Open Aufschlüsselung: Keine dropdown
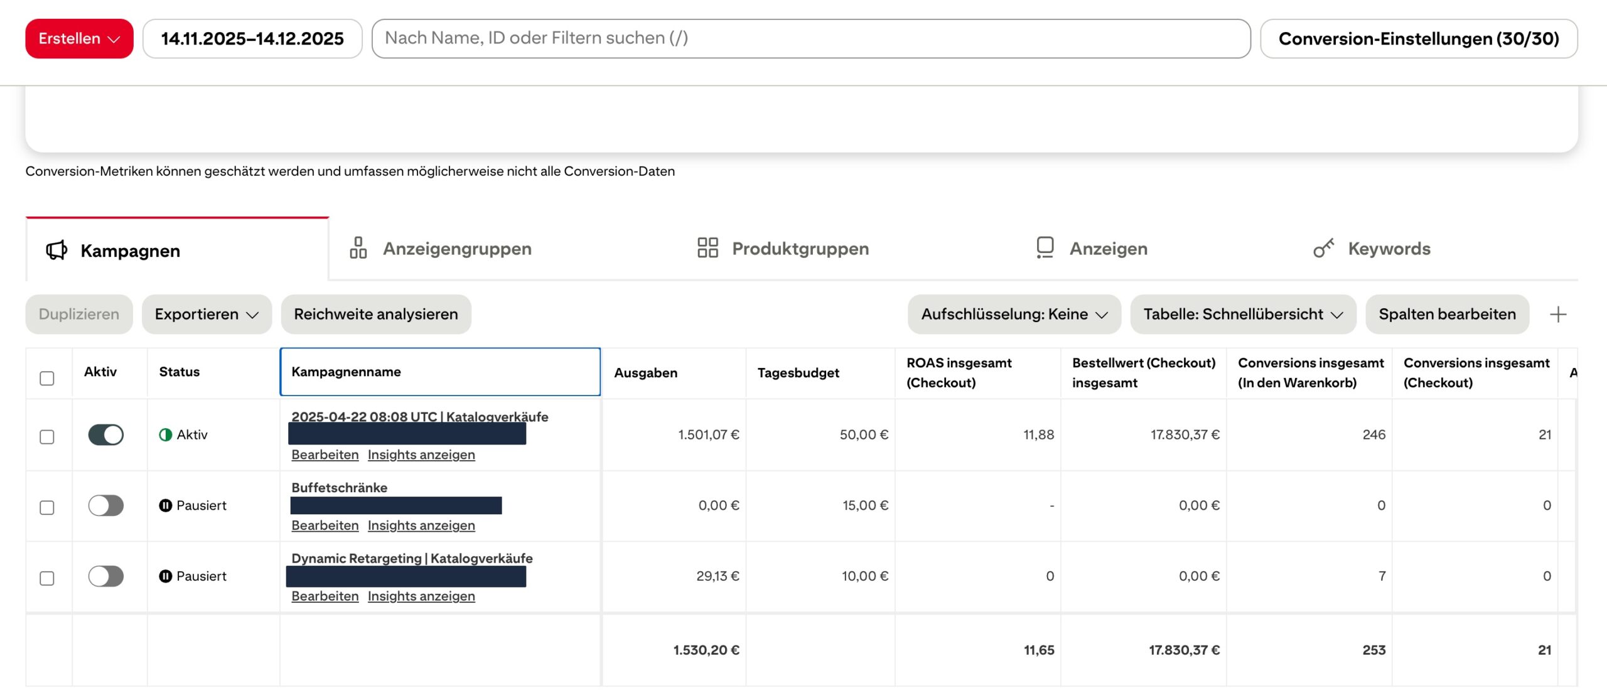 point(1014,315)
